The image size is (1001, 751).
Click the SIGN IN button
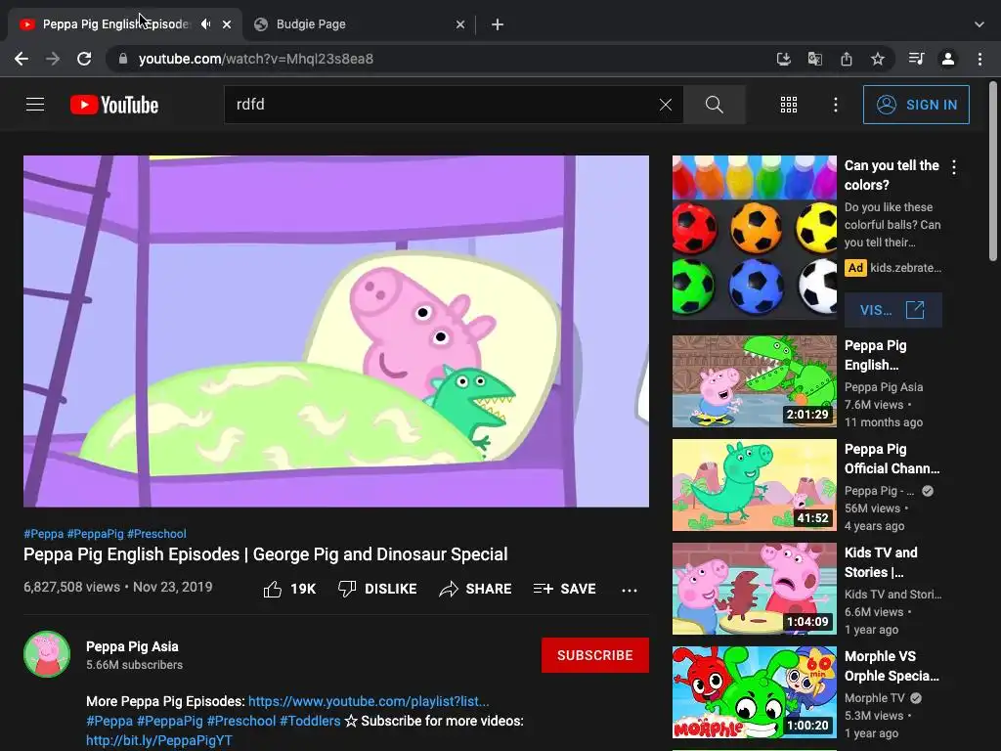pos(916,105)
